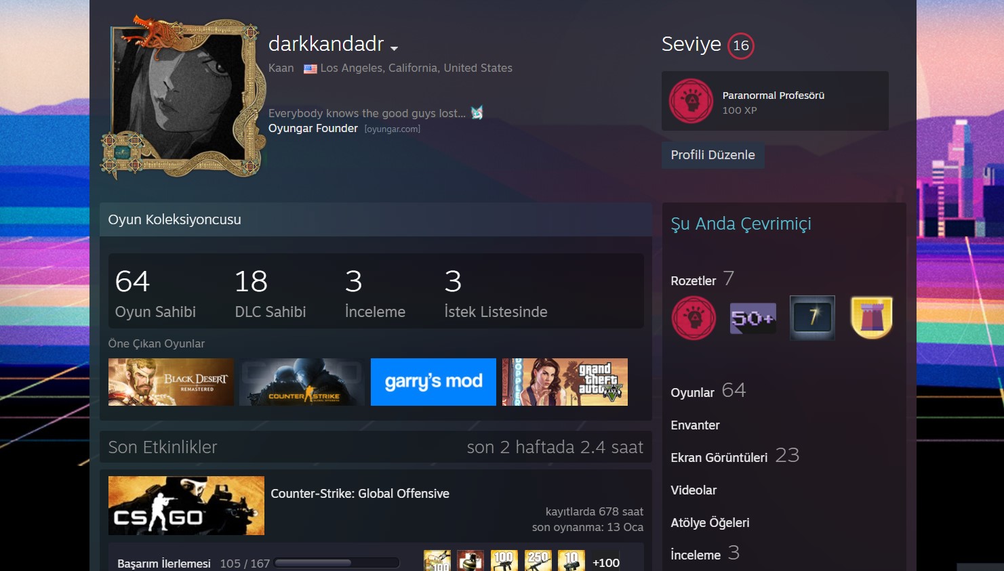Open the Paranormal Profesörü featured badge icon
1004x571 pixels.
point(691,101)
